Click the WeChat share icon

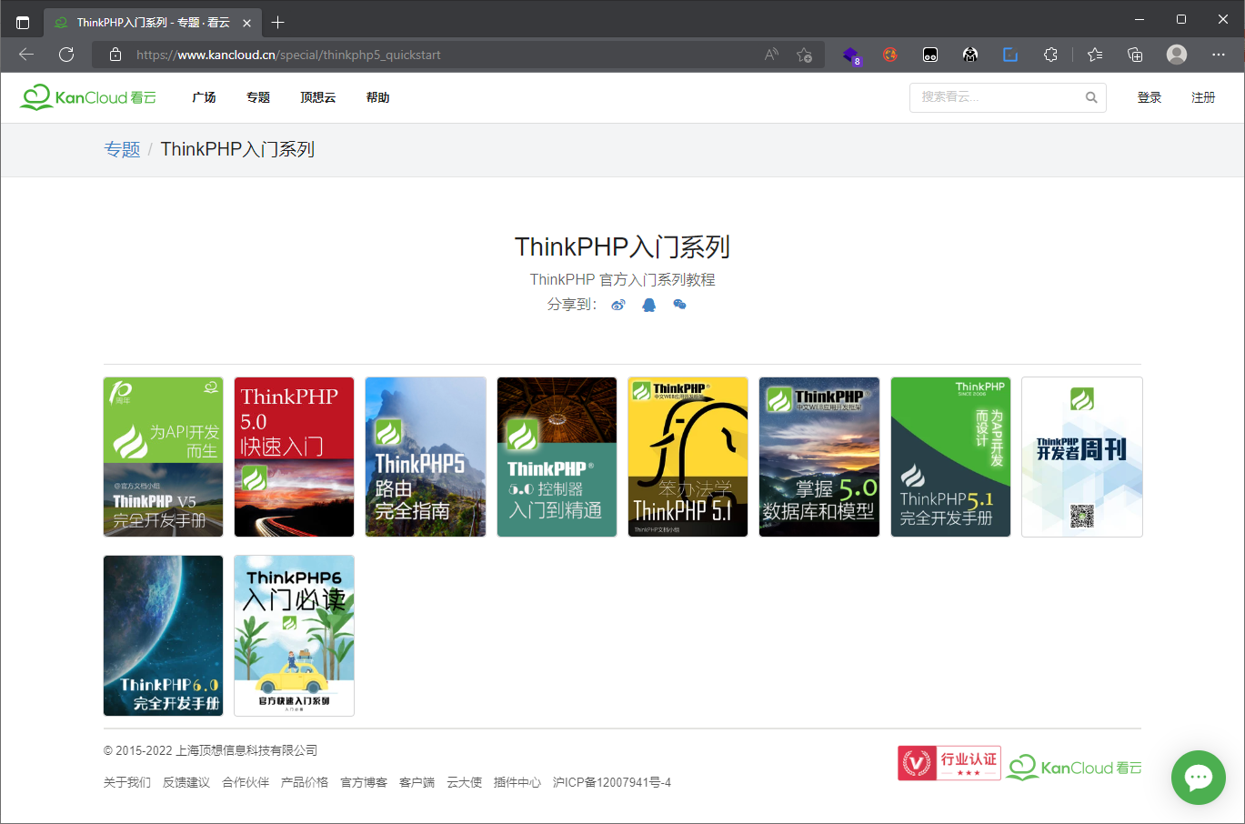(679, 305)
